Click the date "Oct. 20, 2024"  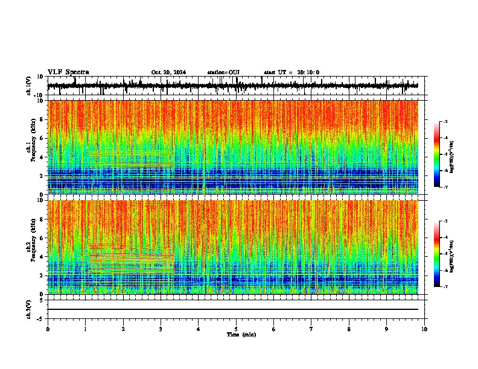(x=168, y=72)
